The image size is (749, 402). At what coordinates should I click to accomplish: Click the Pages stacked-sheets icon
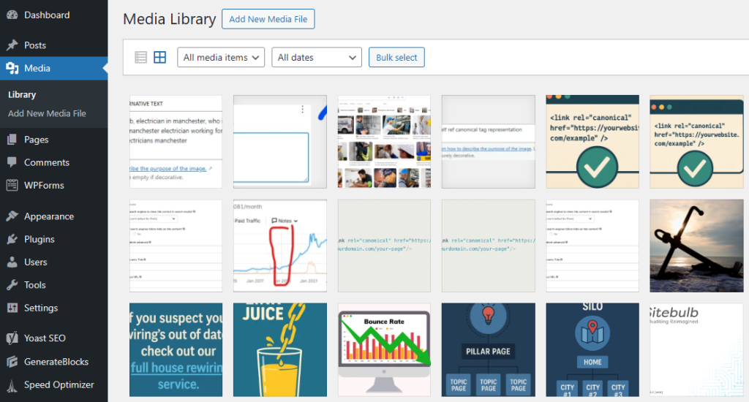point(12,140)
